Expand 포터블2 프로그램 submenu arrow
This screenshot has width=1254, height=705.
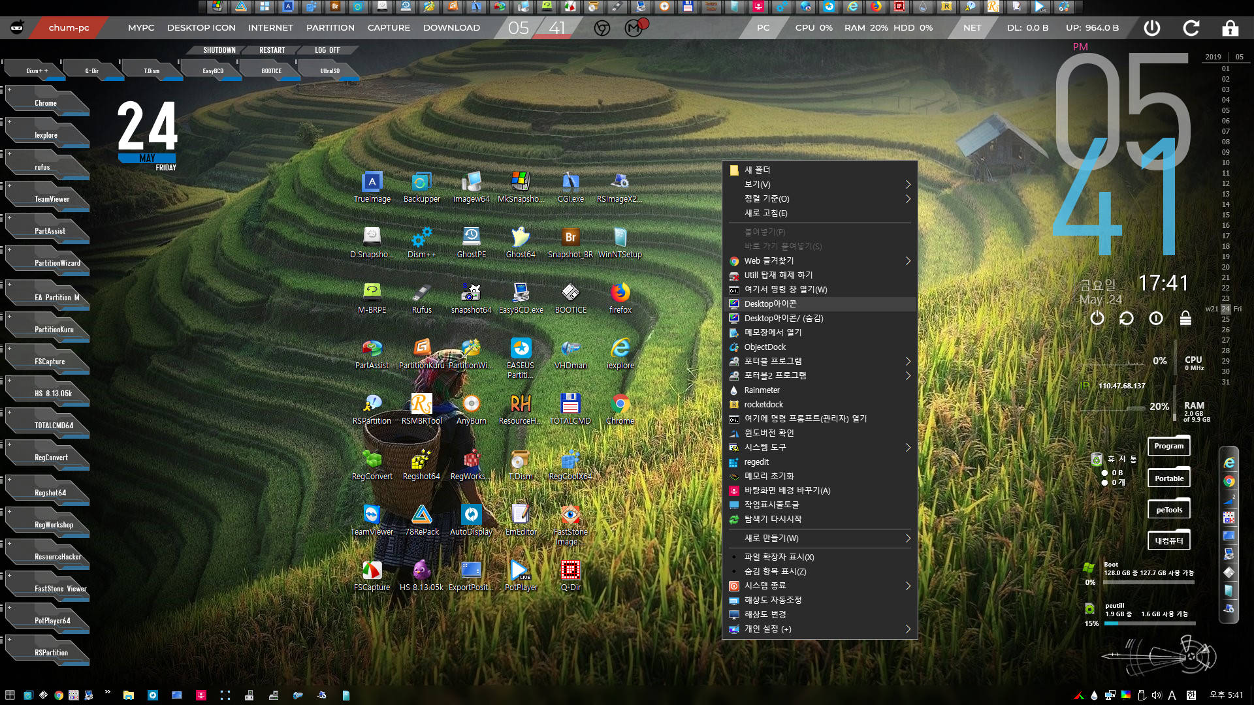(x=908, y=376)
